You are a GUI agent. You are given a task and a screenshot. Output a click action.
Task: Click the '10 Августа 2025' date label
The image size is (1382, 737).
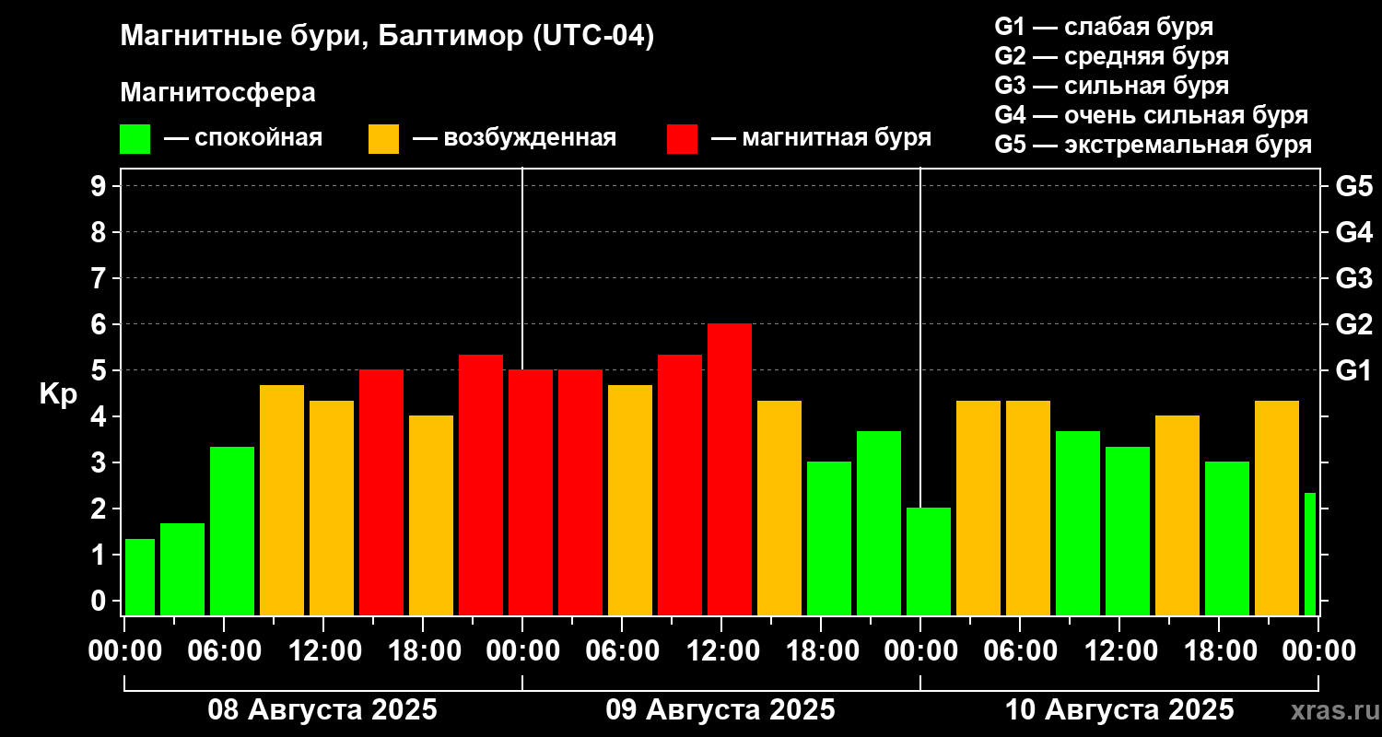point(1119,710)
